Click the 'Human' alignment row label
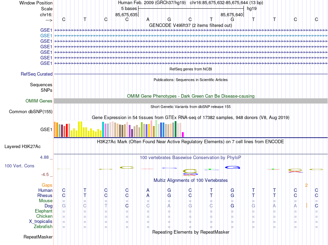Viewport: 328px width, 245px height. [45, 190]
